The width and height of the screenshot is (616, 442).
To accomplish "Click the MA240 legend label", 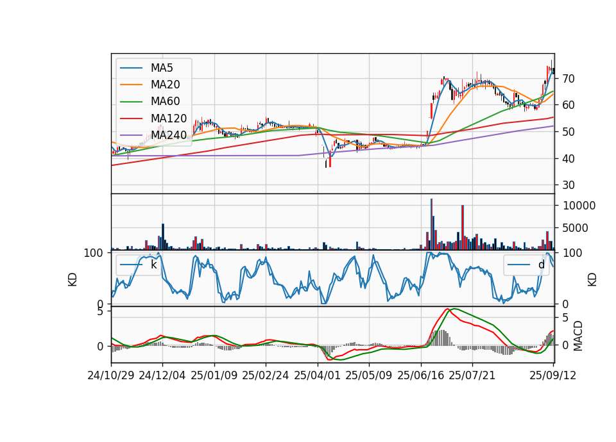I will point(169,135).
